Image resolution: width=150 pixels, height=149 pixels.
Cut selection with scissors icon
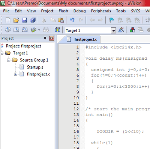pos(44,20)
